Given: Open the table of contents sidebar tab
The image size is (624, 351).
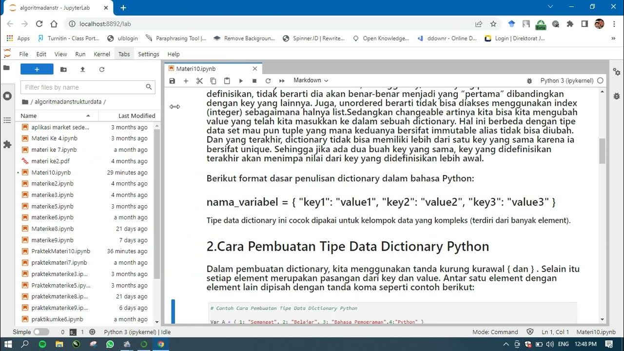Looking at the screenshot, I should [7, 120].
